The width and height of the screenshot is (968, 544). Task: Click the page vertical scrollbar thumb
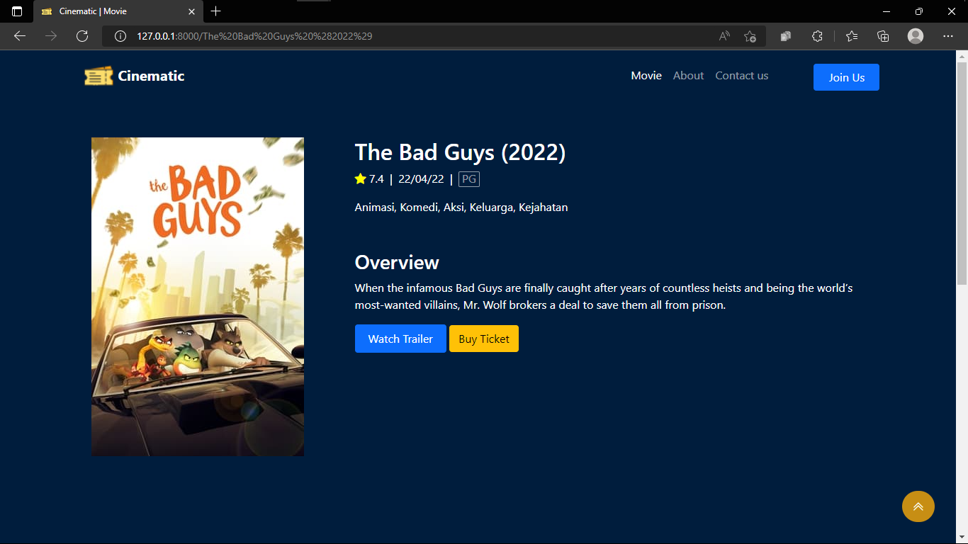(962, 172)
